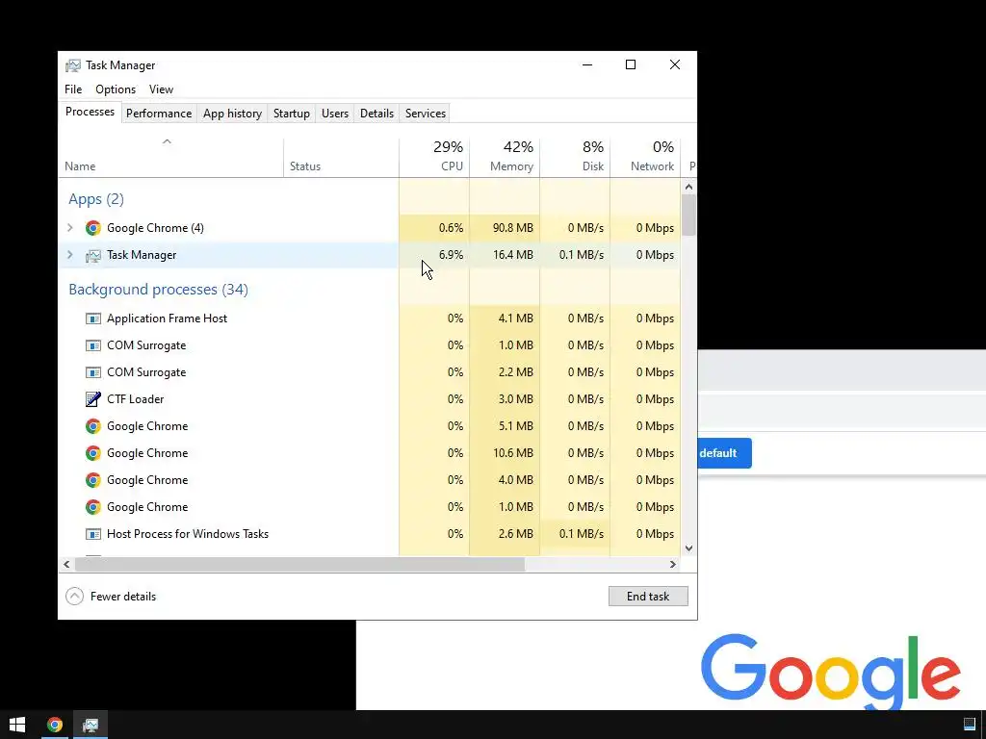Select the Google Chrome process using 10.6 MB
The width and height of the screenshot is (986, 739).
(370, 453)
